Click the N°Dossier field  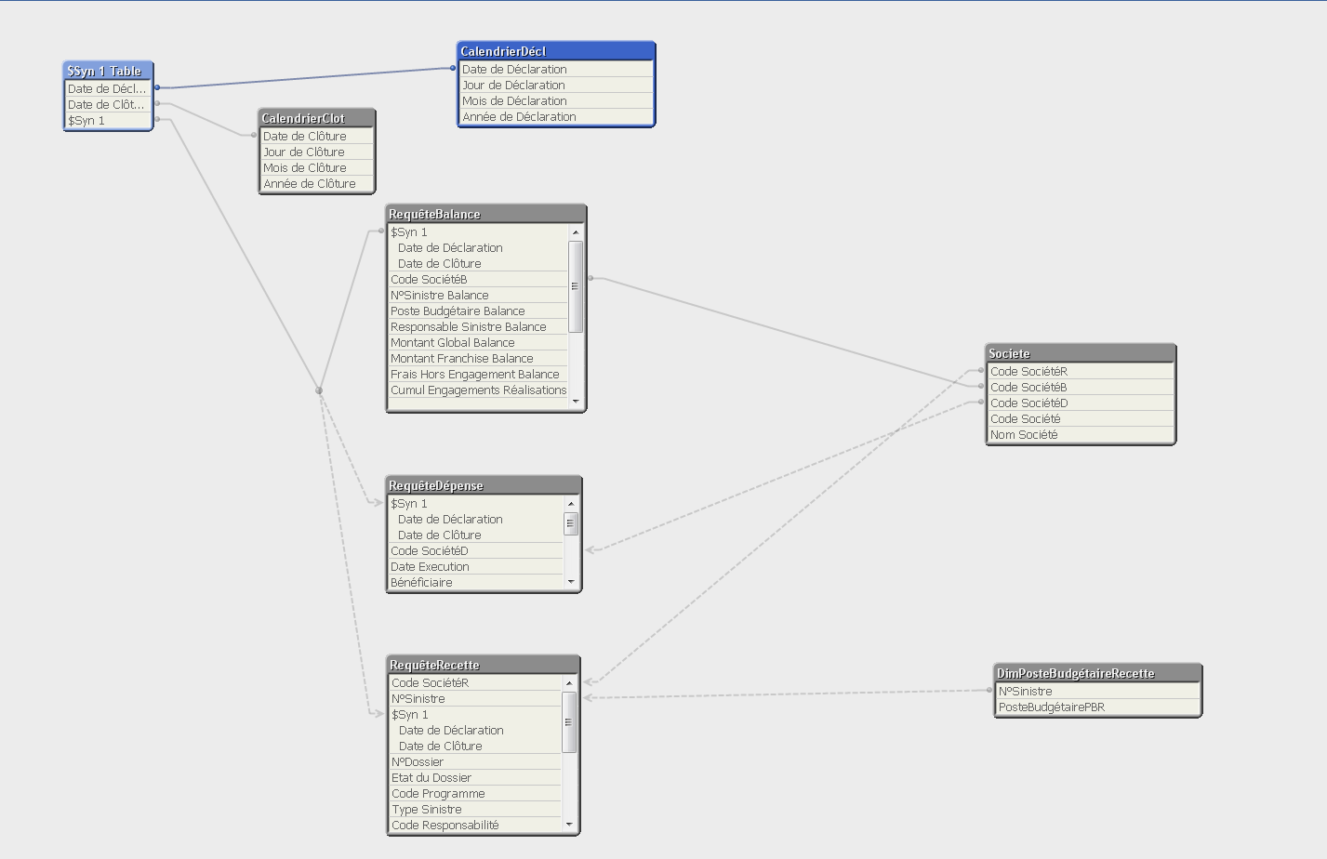click(x=475, y=761)
